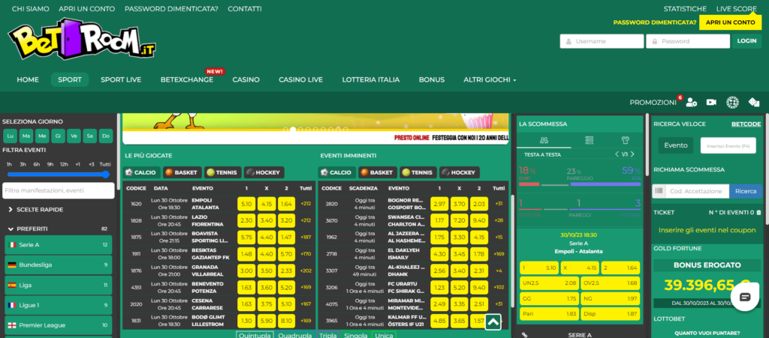The image size is (769, 338).
Task: Toggle the Sa day filter
Action: (90, 136)
